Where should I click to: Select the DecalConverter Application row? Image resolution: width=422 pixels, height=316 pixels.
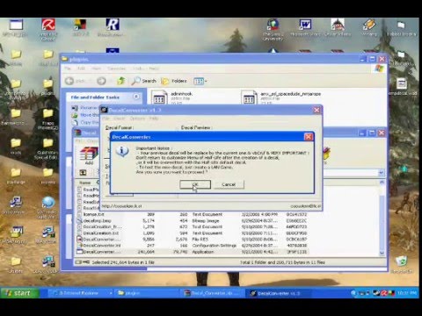point(193,252)
